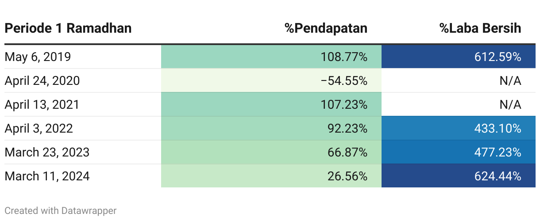Click the 92.23% Pendapatan cell

[x=271, y=128]
